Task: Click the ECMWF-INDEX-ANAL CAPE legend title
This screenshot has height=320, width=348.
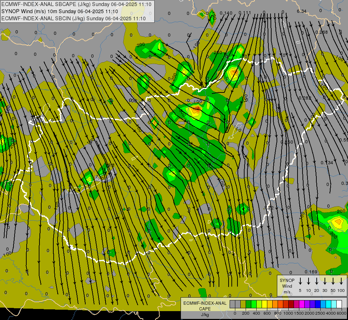Action: (205, 306)
